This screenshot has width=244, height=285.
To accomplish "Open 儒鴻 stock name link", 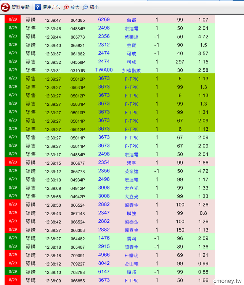I will tap(132, 239).
